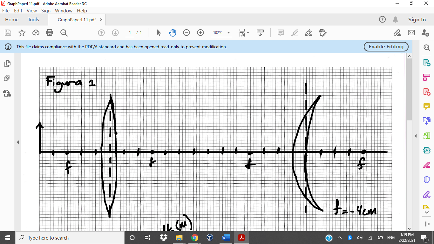Activate the Hand pan tool
The width and height of the screenshot is (434, 244).
[x=173, y=32]
